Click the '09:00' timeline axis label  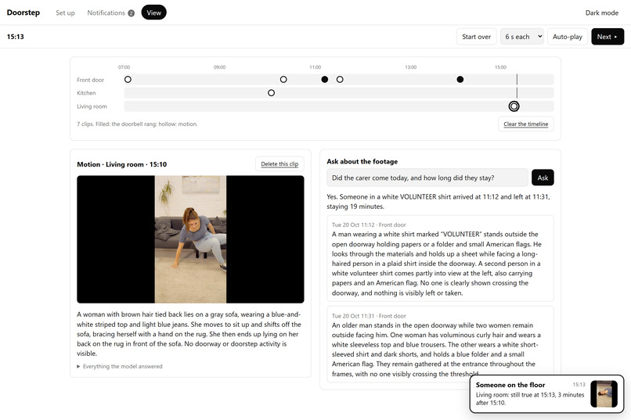click(219, 67)
